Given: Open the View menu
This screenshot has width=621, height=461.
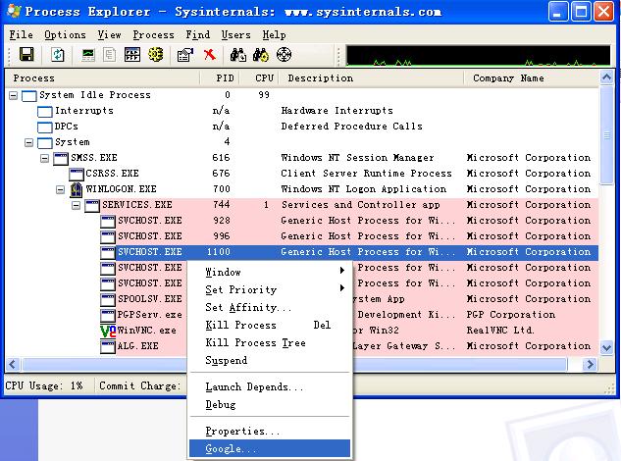Looking at the screenshot, I should 109,35.
